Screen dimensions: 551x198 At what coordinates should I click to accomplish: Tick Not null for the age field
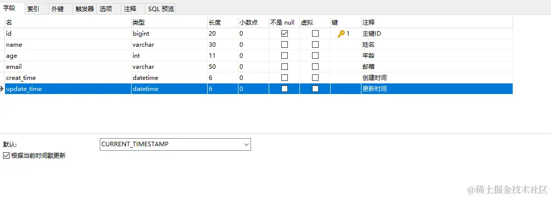coord(285,56)
